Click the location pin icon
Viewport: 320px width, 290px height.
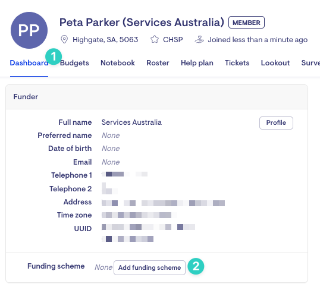[64, 39]
